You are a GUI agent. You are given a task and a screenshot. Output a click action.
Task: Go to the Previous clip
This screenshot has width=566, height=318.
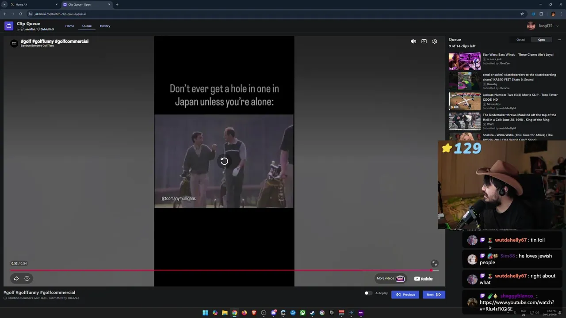405,295
